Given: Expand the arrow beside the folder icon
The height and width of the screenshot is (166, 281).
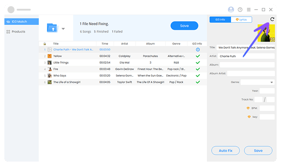Looking at the screenshot, I should click(x=63, y=29).
